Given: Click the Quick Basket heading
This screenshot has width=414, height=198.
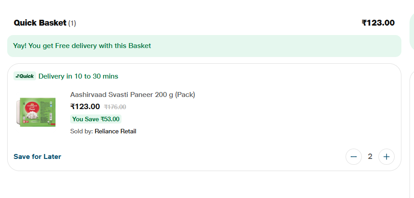Looking at the screenshot, I should [40, 23].
